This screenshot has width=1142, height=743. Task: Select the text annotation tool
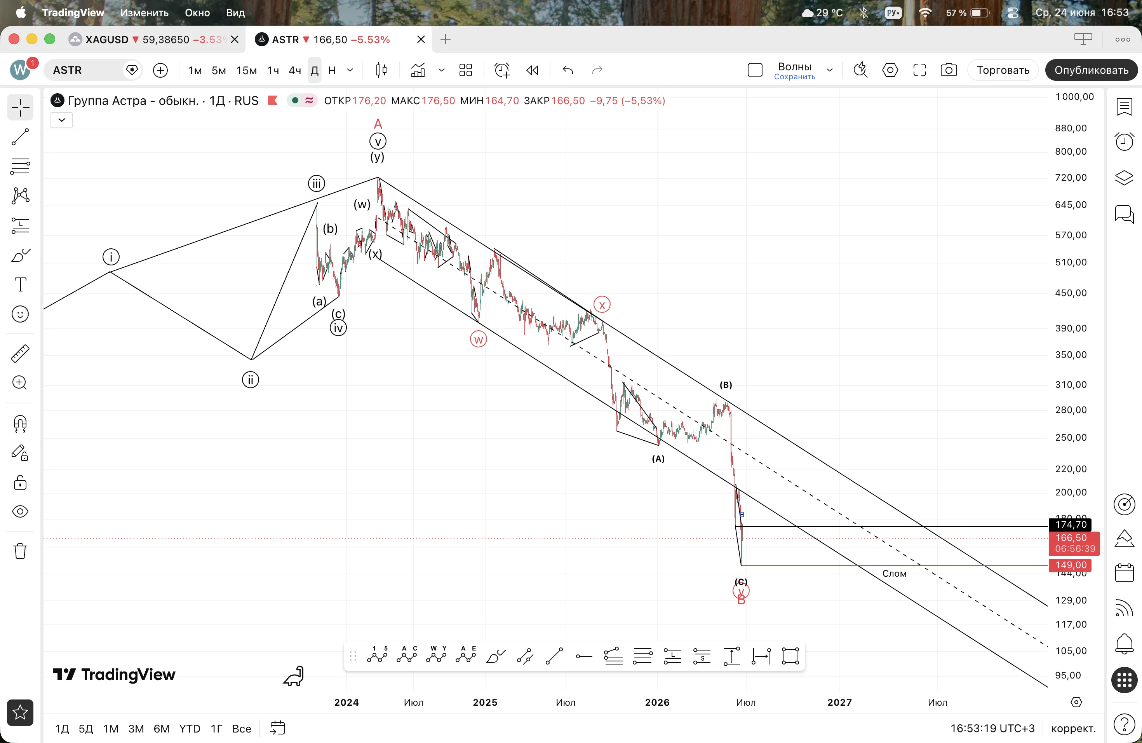(20, 284)
